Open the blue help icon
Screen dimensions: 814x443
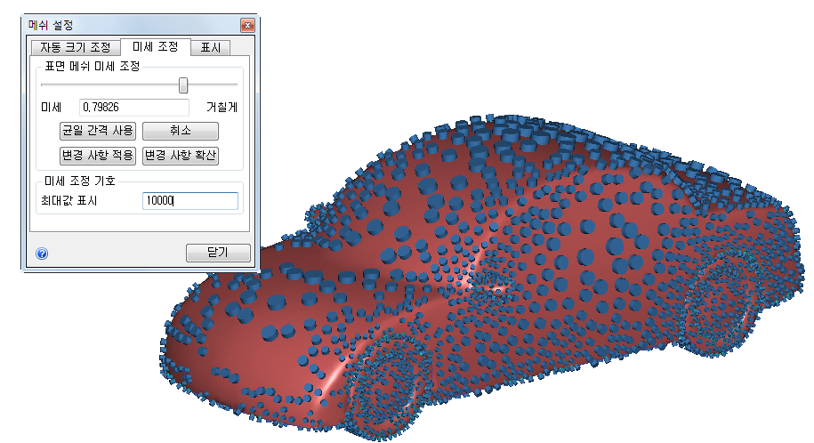(42, 254)
